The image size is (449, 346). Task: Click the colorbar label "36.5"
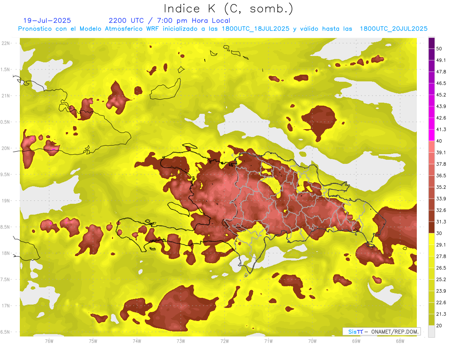(x=441, y=175)
